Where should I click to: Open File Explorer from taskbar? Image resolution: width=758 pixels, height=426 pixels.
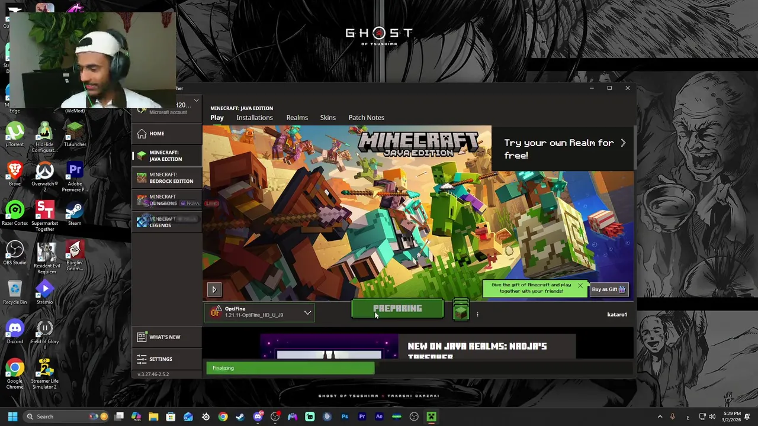153,417
